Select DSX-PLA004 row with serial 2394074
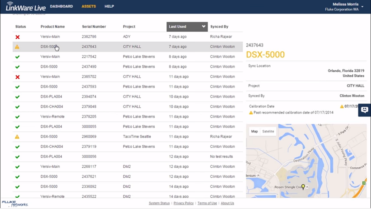Image resolution: width=371 pixels, height=209 pixels. click(x=128, y=96)
